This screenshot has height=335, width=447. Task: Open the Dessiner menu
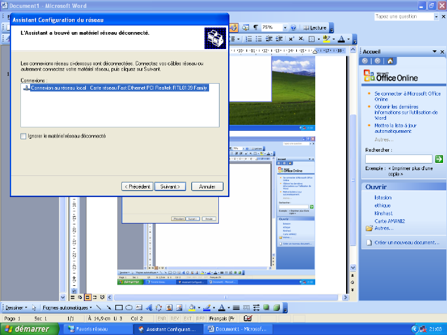[x=16, y=308]
